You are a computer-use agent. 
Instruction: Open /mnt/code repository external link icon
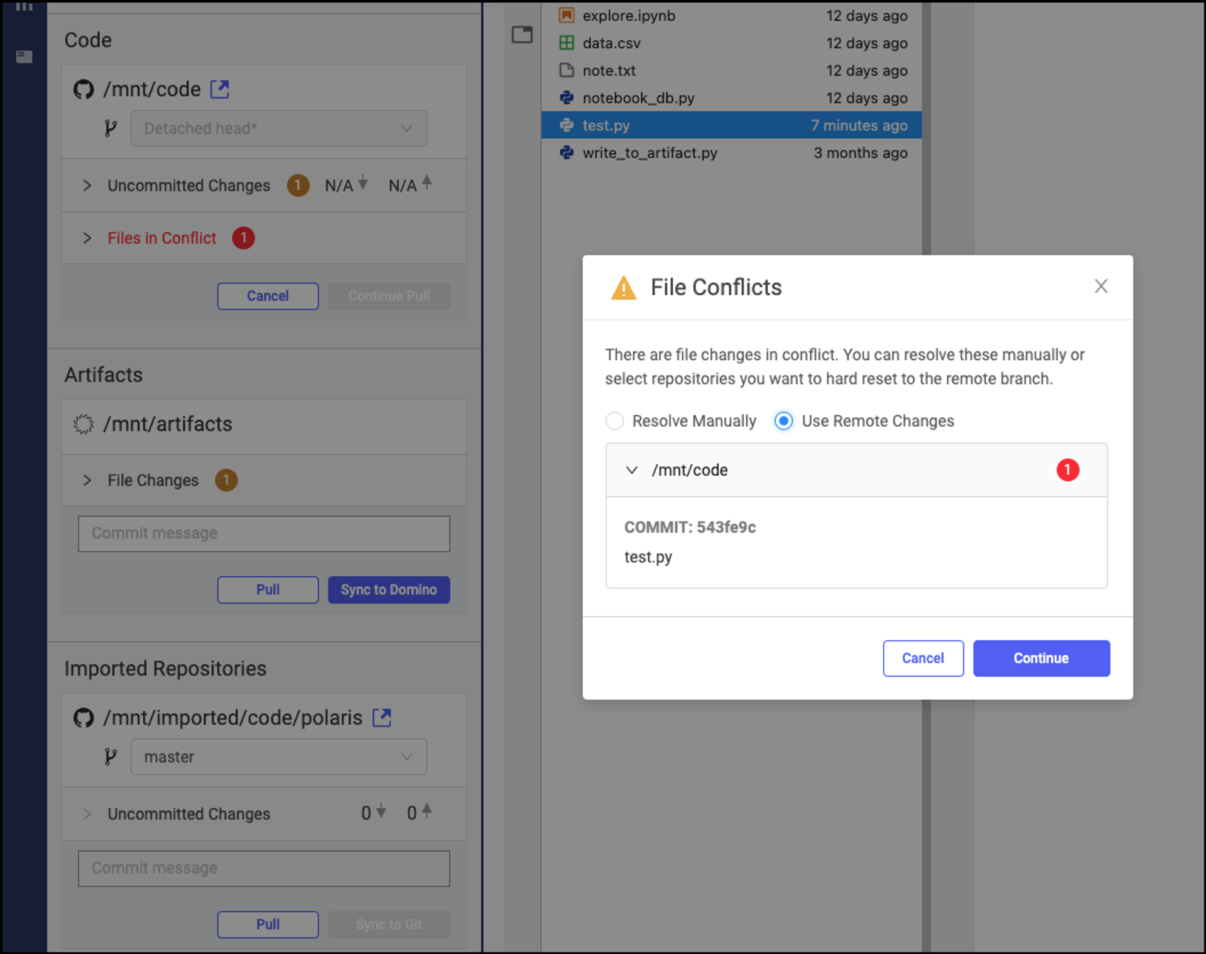click(x=219, y=89)
